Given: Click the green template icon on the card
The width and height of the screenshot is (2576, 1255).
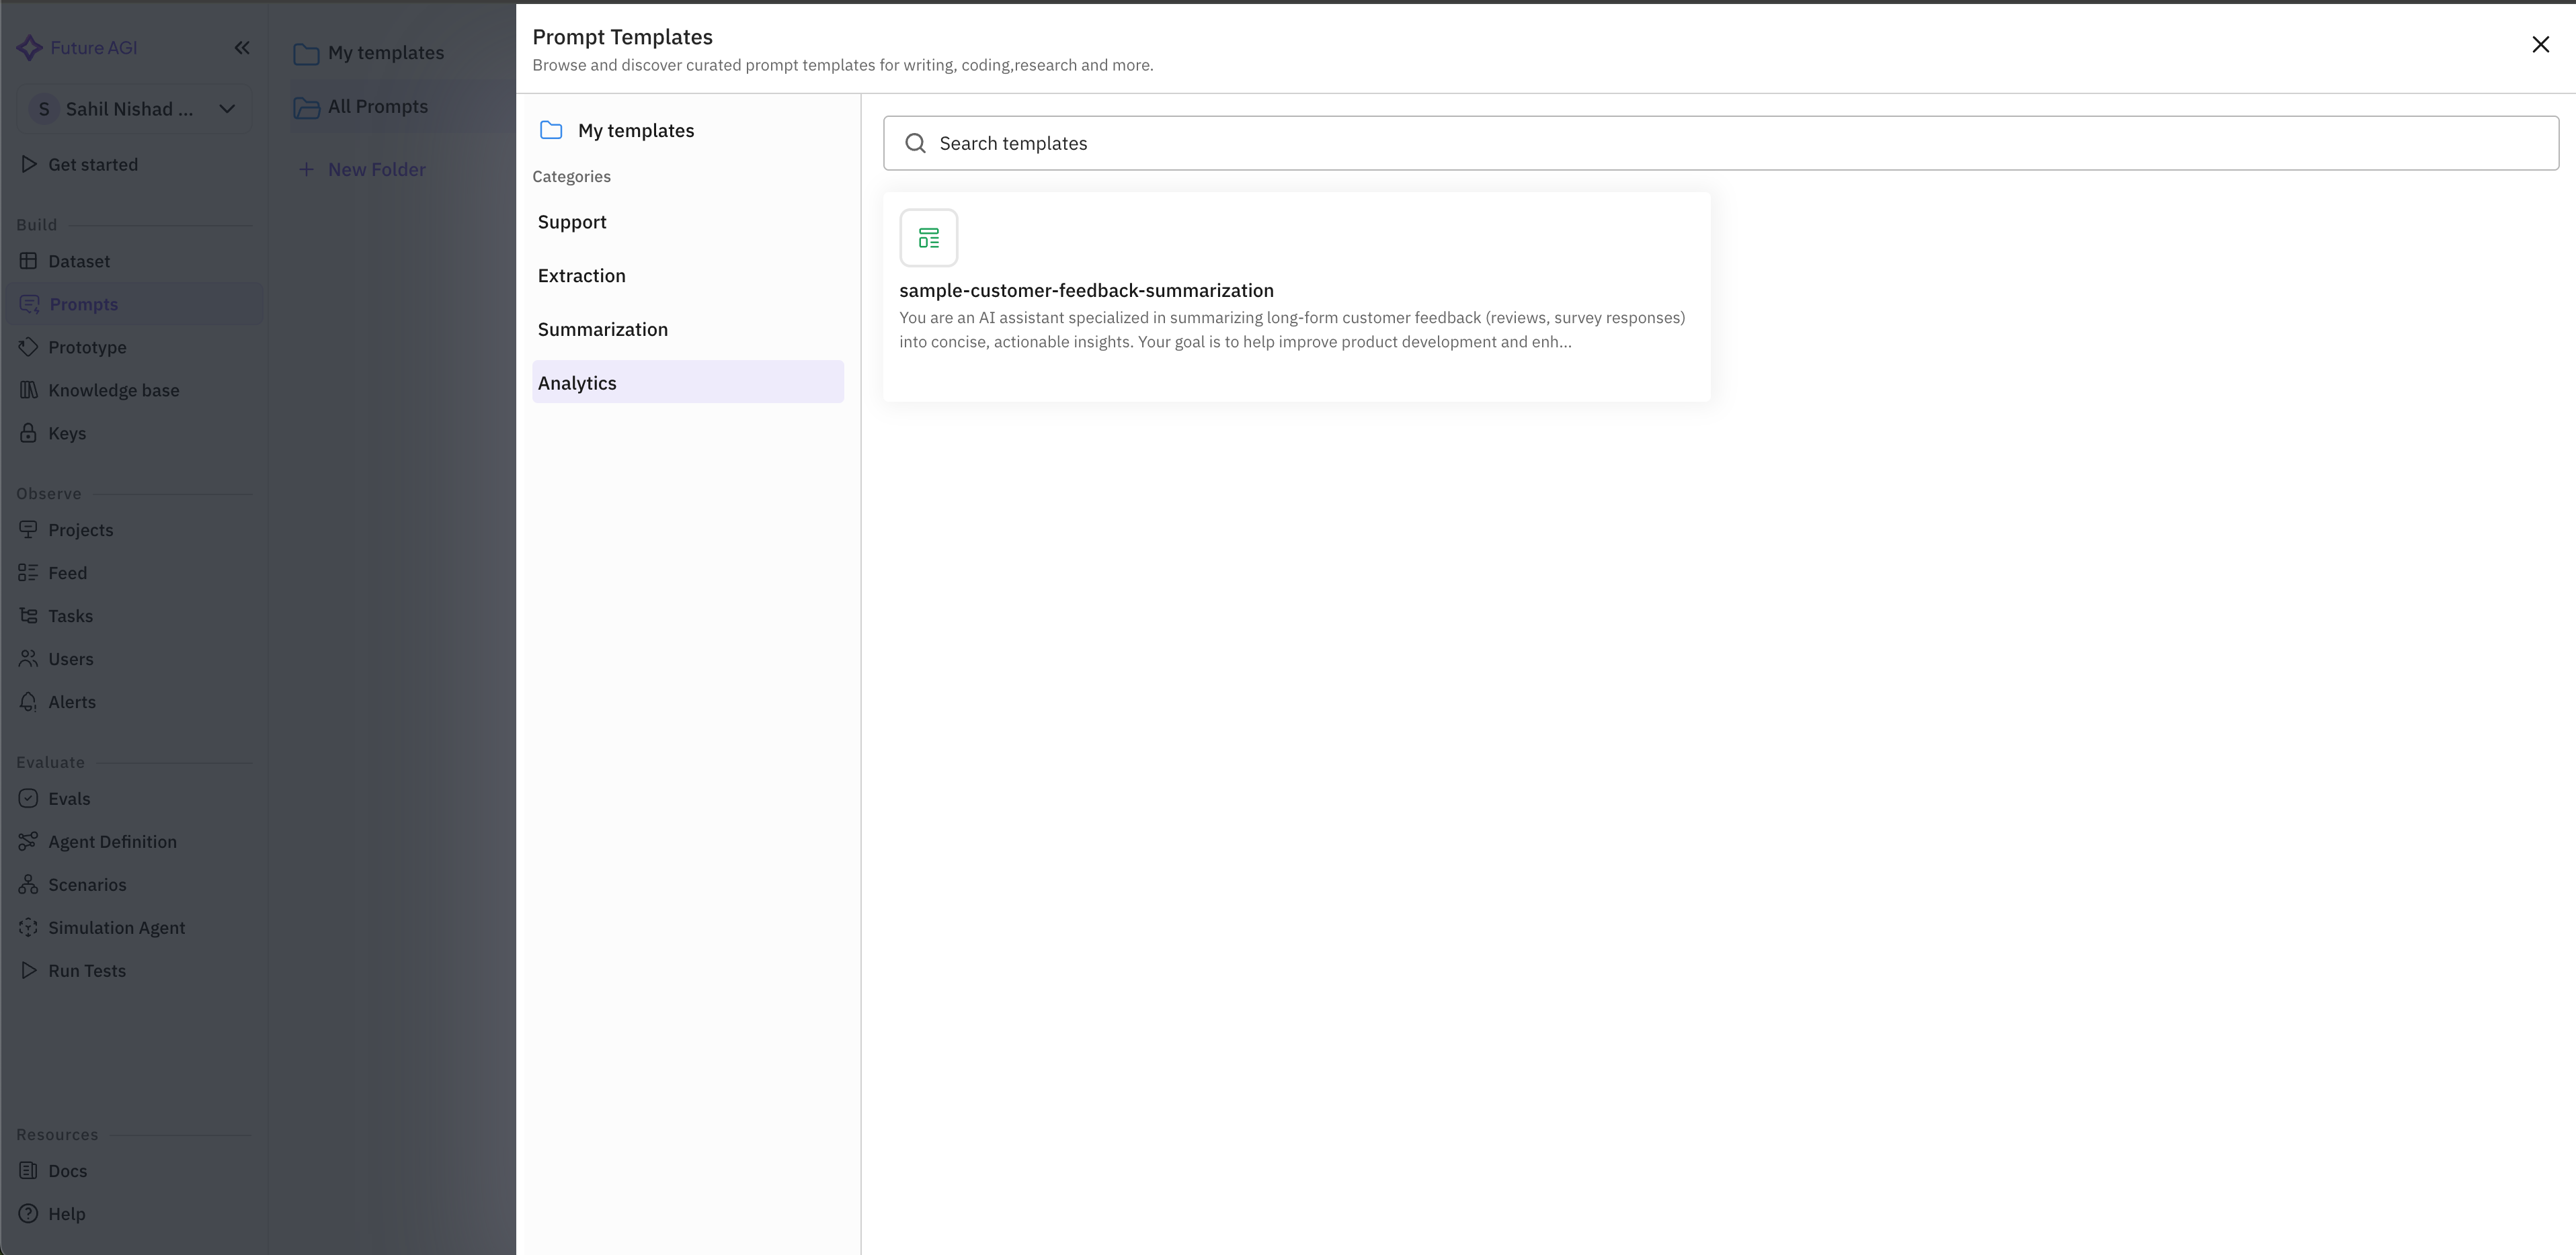Looking at the screenshot, I should [928, 238].
